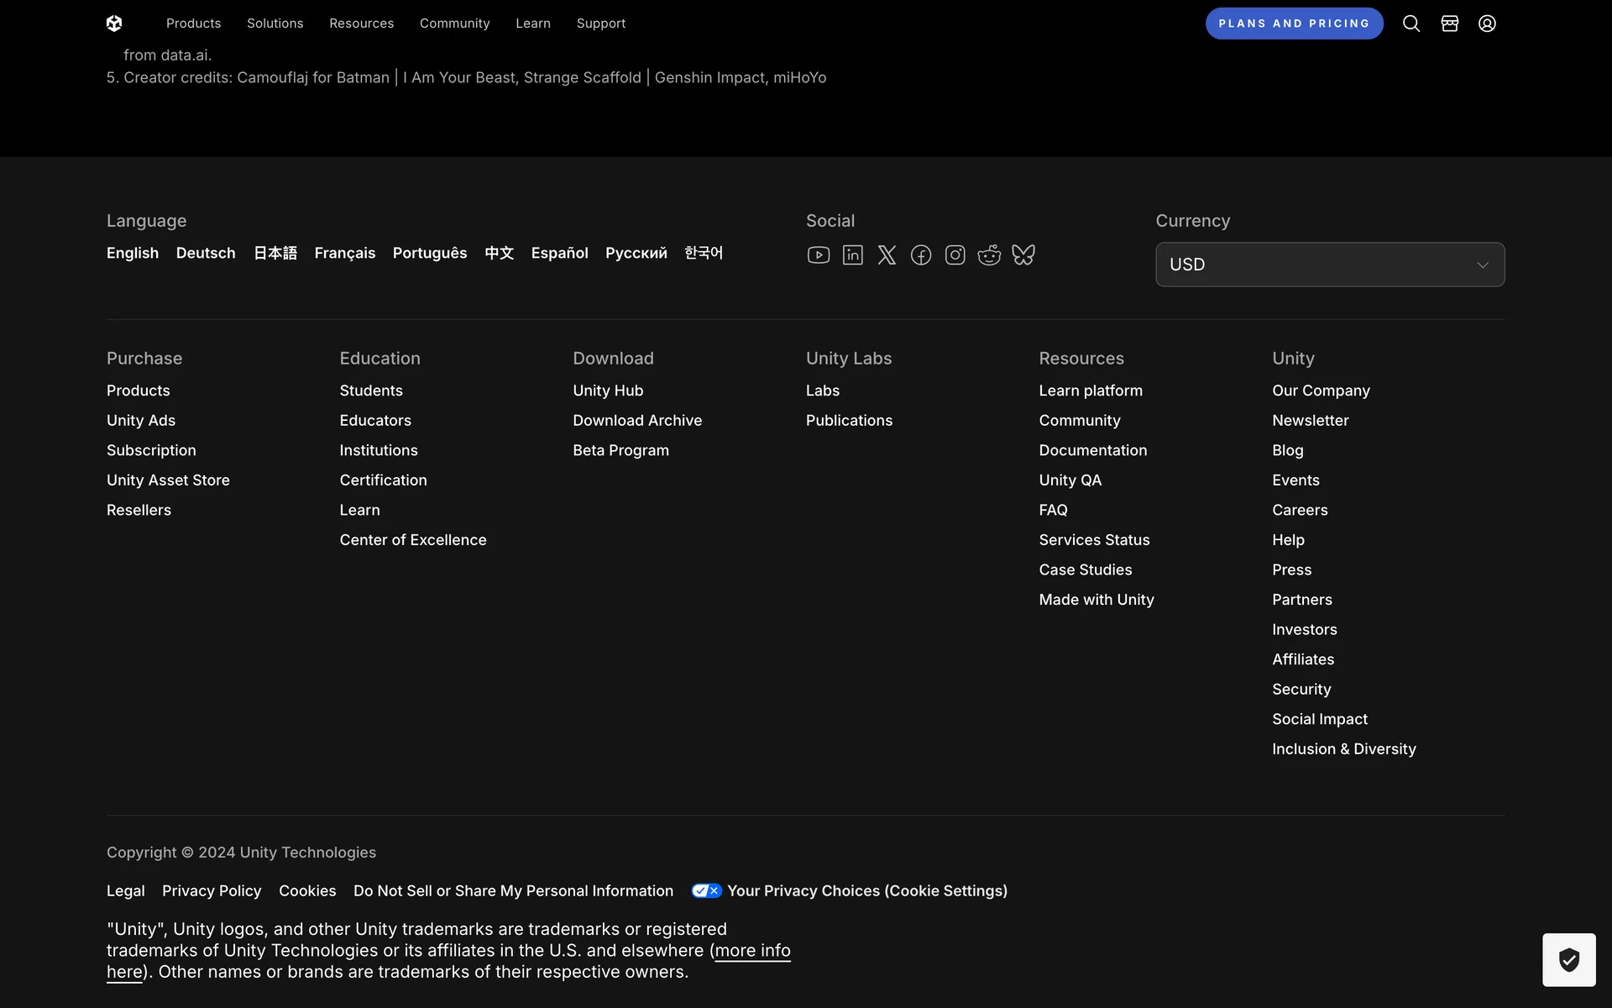The width and height of the screenshot is (1612, 1008).
Task: Open Unity's X (Twitter) icon
Action: click(887, 255)
